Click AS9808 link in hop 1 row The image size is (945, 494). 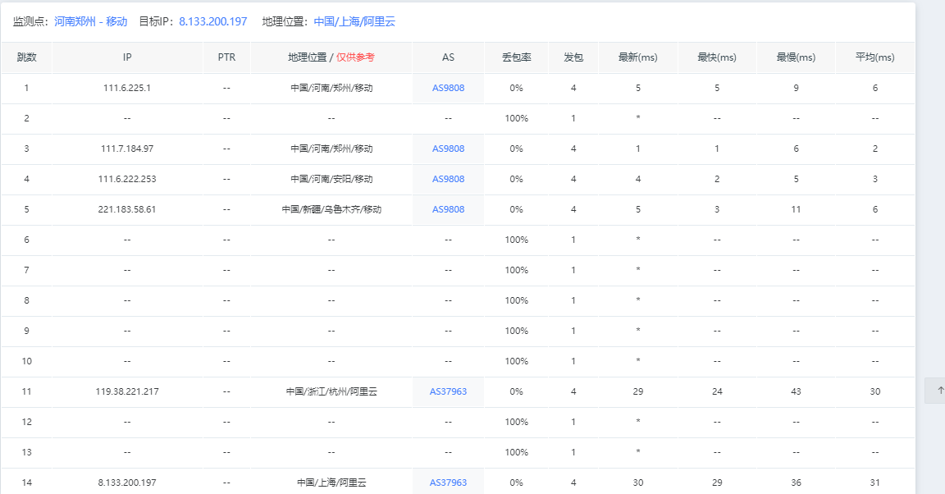point(448,88)
